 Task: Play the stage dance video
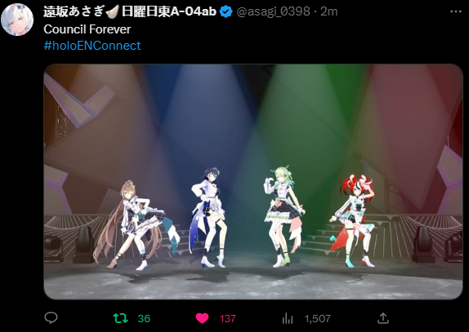[253, 182]
